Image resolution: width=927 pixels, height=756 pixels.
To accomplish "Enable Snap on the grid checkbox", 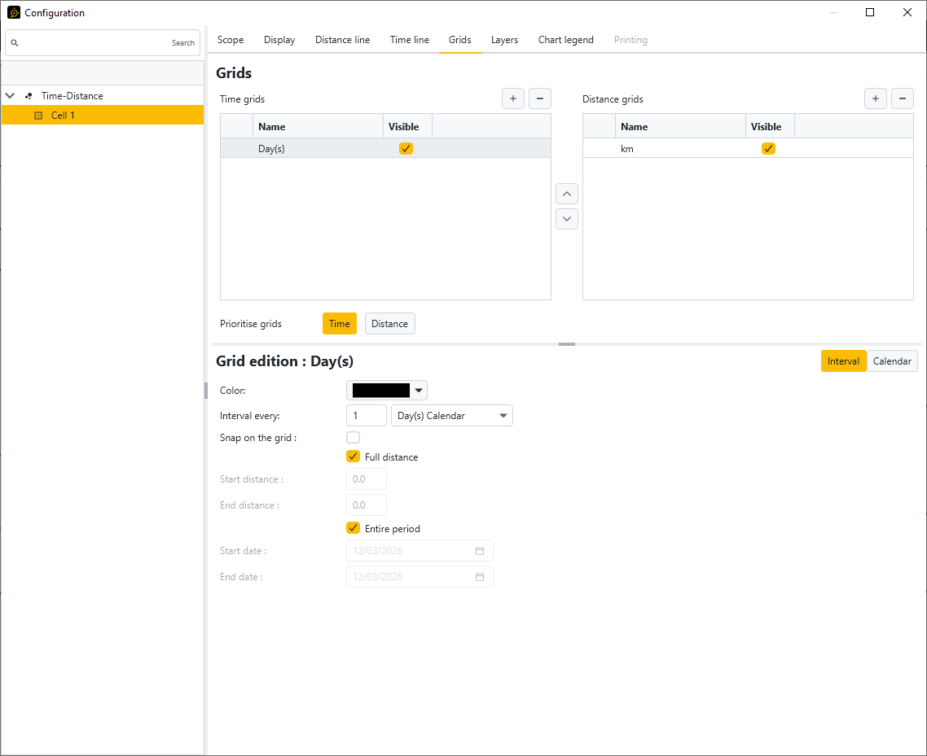I will 354,438.
